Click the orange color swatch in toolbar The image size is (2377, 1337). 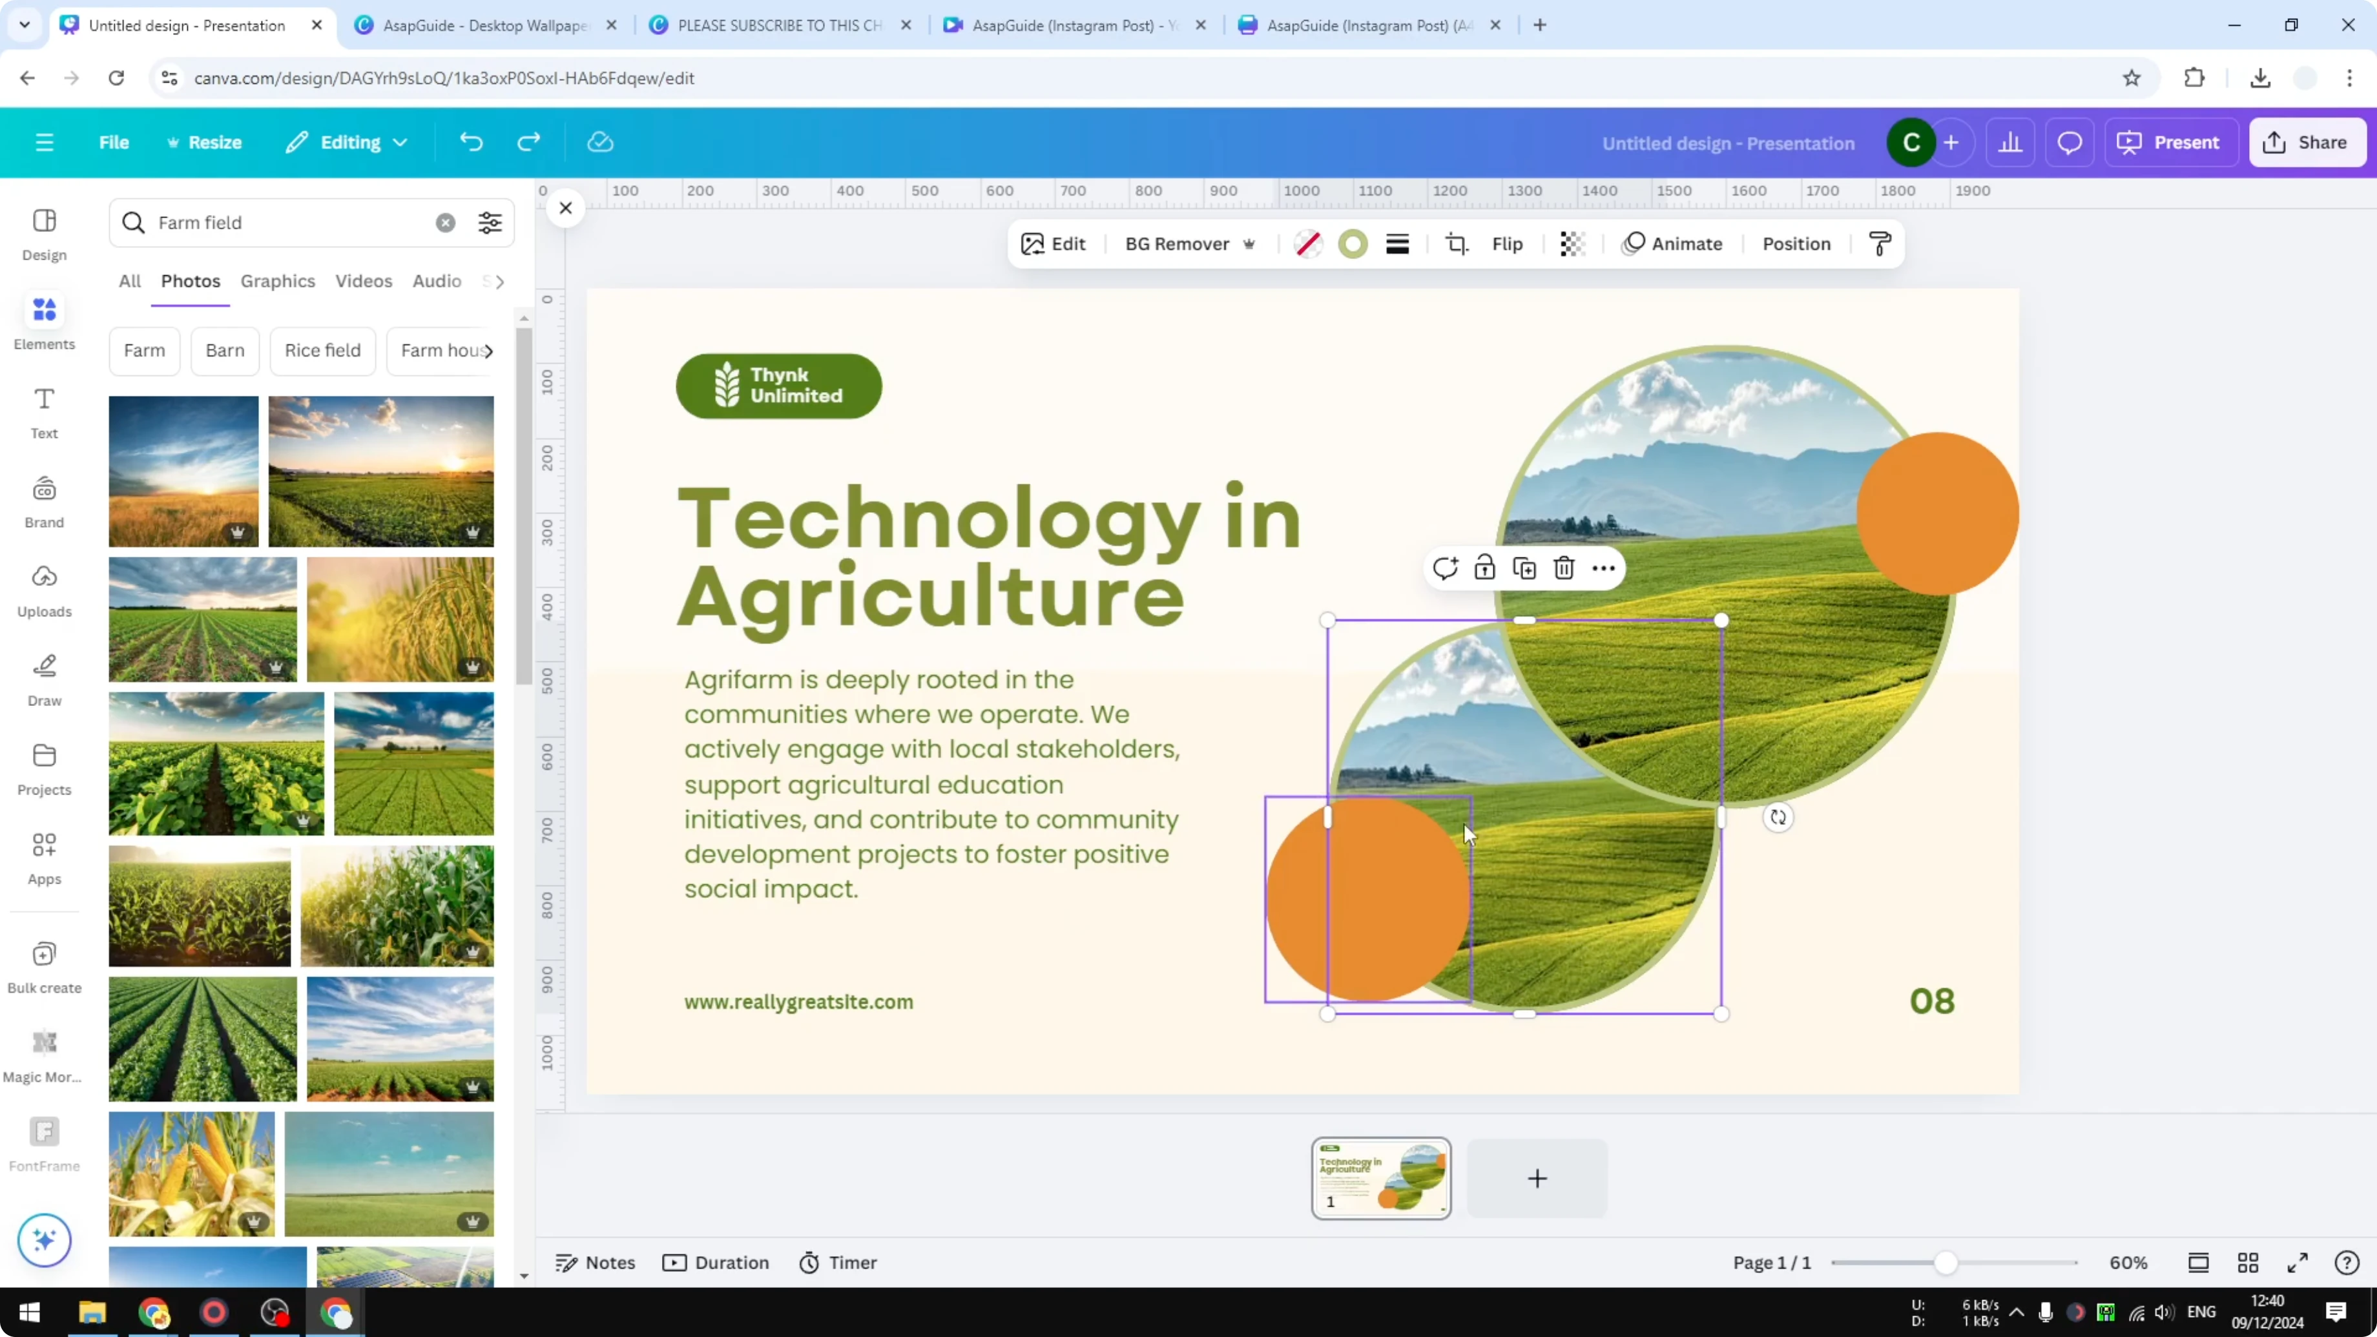point(1353,244)
